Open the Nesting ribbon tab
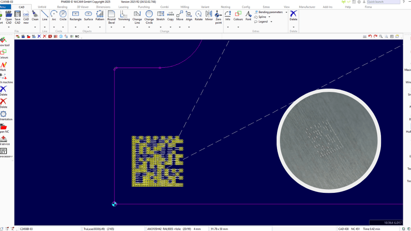 coord(225,7)
